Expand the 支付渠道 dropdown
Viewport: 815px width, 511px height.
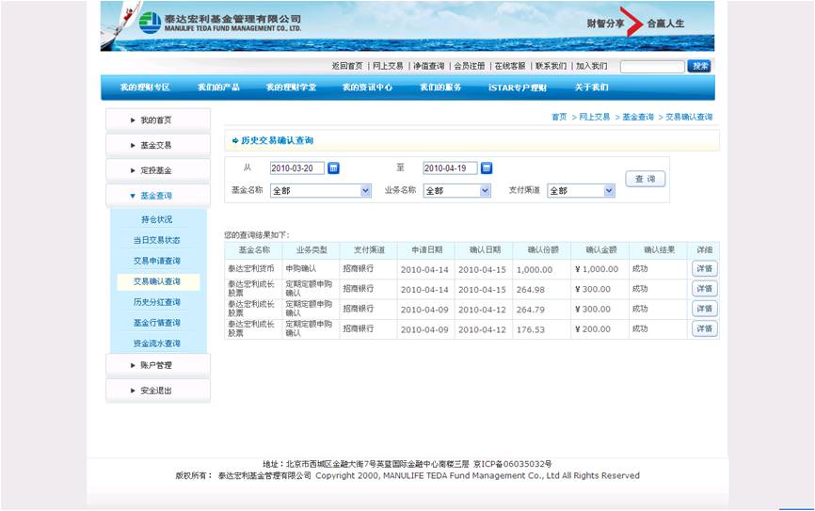point(581,191)
